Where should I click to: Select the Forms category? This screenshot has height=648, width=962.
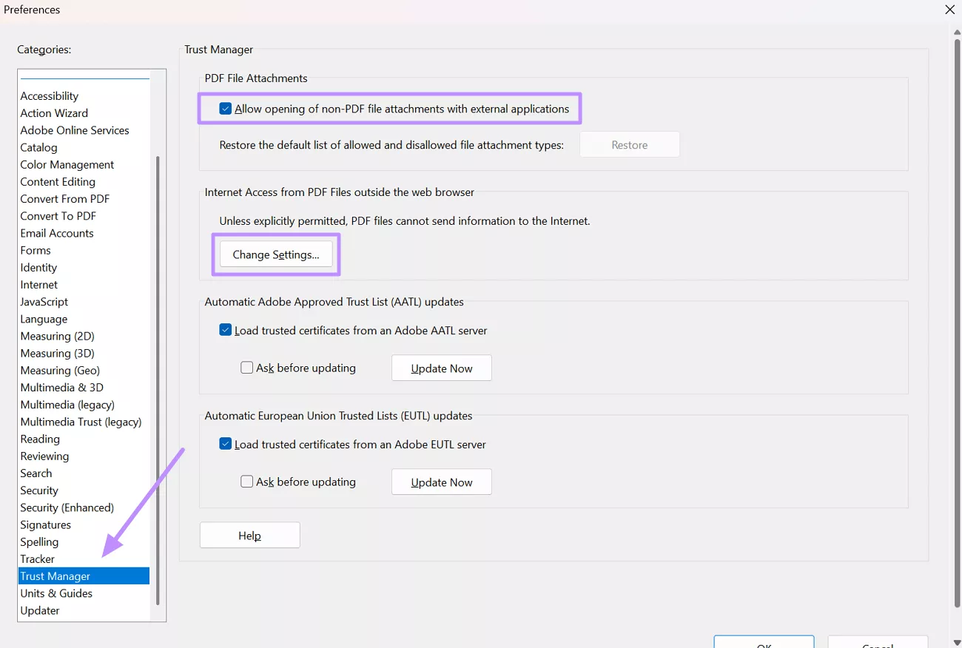(35, 250)
